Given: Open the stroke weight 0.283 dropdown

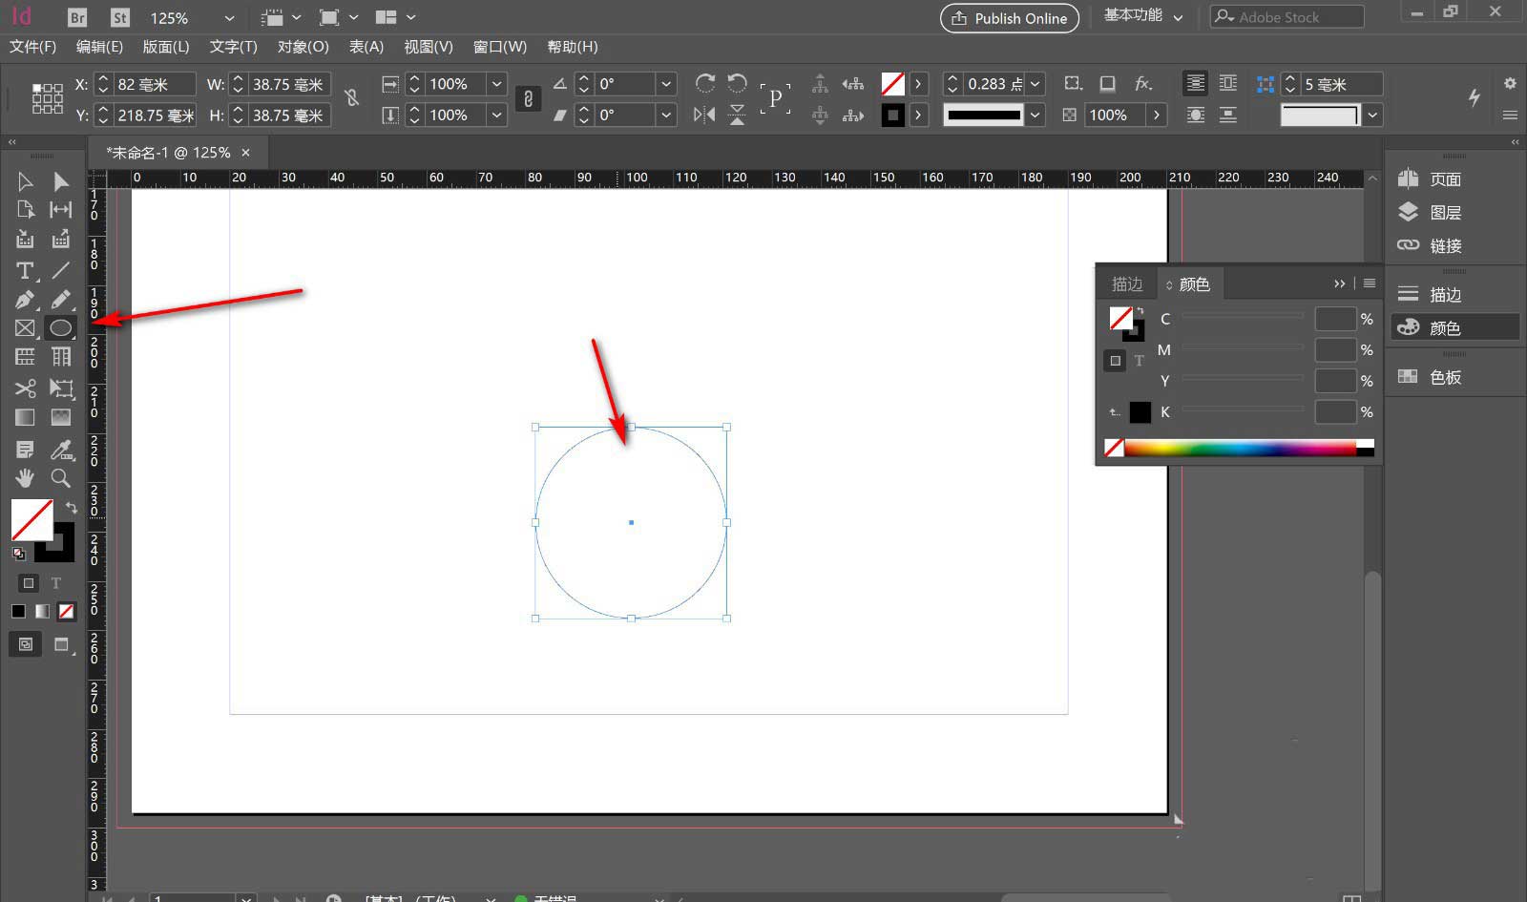Looking at the screenshot, I should (x=1035, y=84).
